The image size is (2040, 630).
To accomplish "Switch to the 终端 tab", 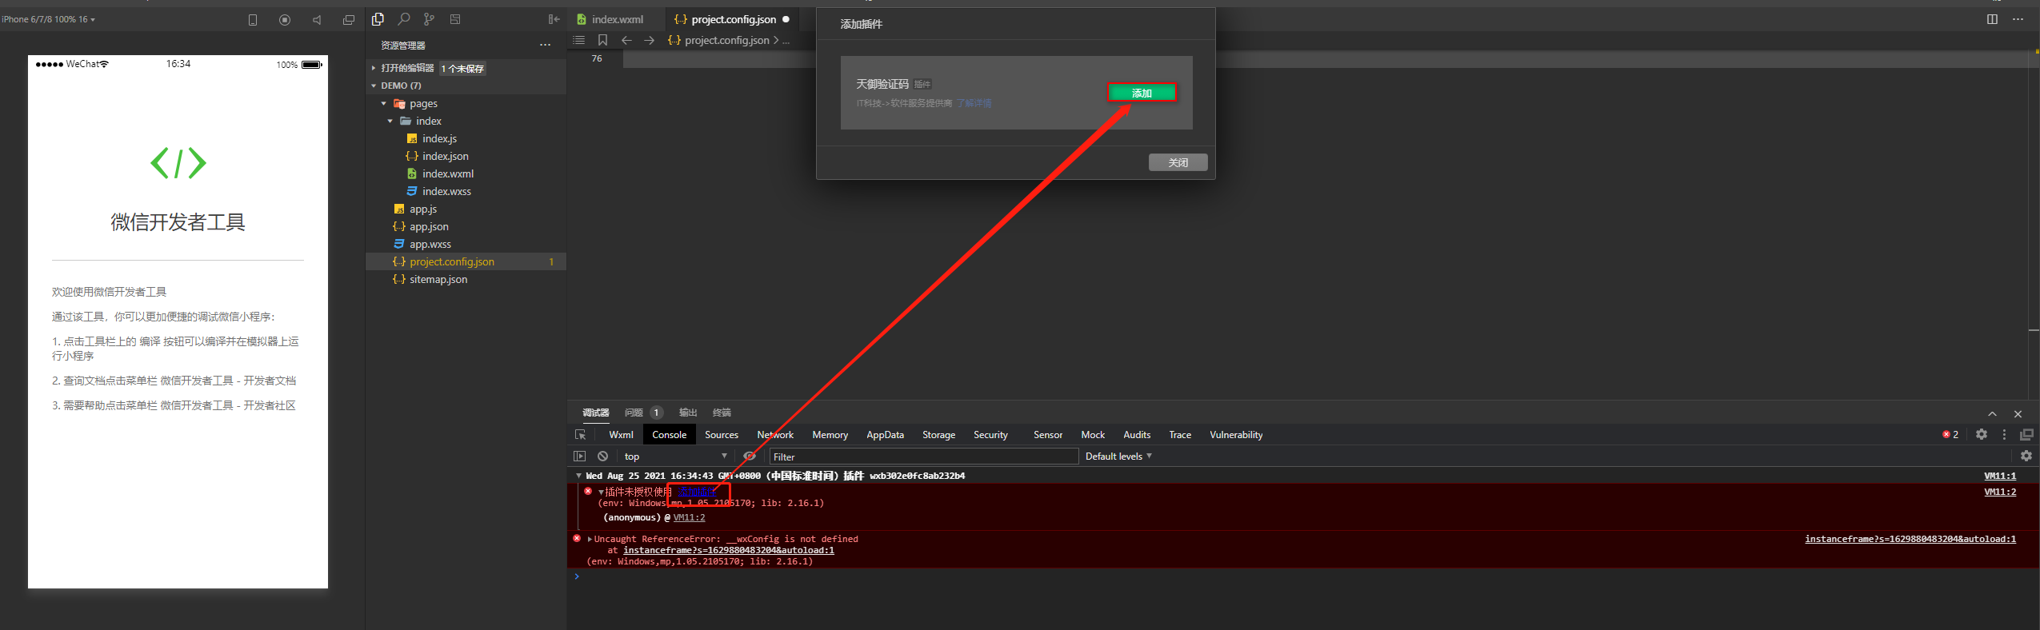I will click(x=722, y=413).
